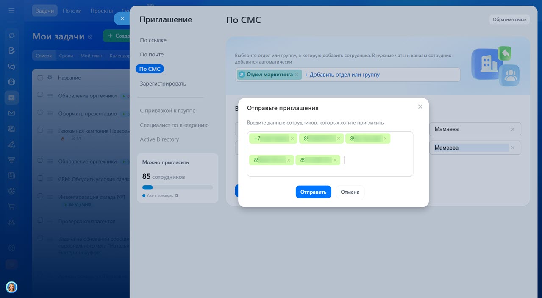The width and height of the screenshot is (542, 298).
Task: Click the user avatar in sidebar
Action: click(x=11, y=287)
